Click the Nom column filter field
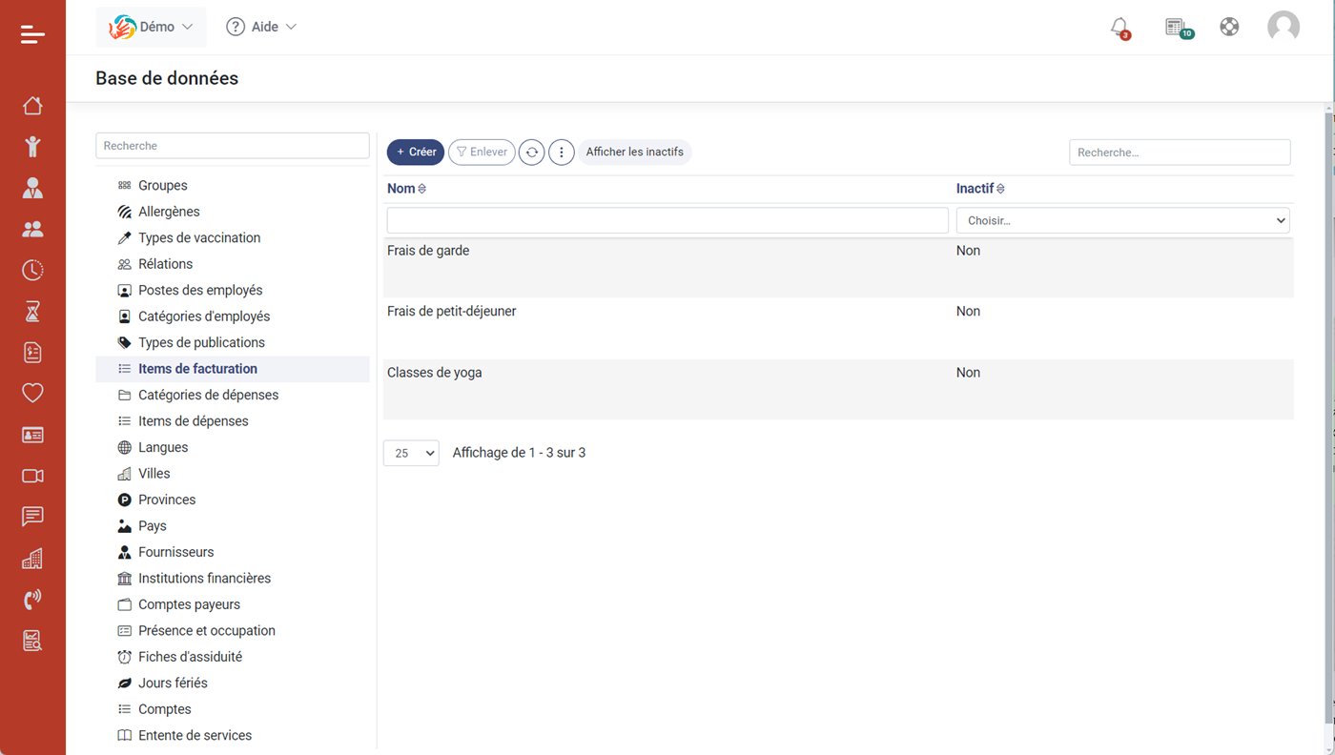Image resolution: width=1335 pixels, height=755 pixels. 667,220
